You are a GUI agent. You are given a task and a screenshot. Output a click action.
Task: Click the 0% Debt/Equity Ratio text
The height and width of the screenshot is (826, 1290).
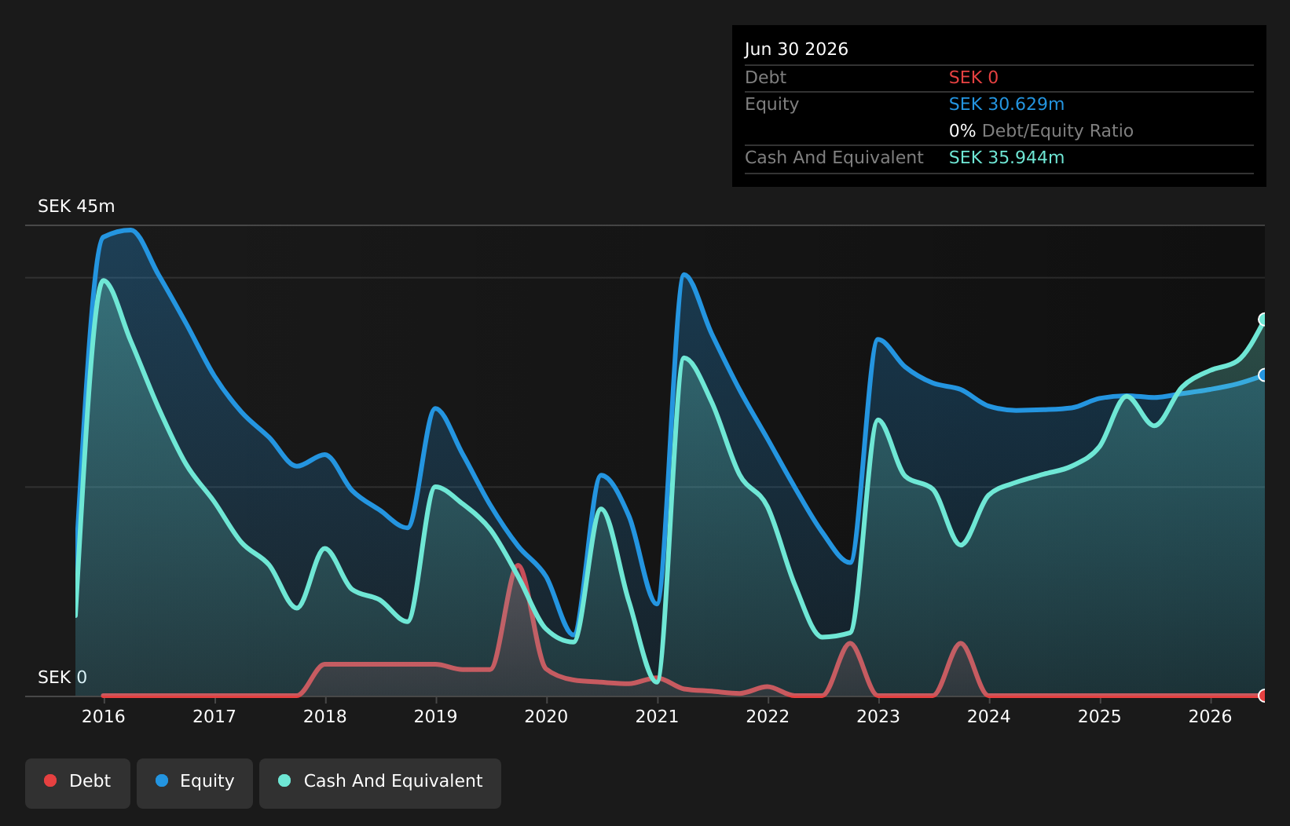tap(1041, 131)
